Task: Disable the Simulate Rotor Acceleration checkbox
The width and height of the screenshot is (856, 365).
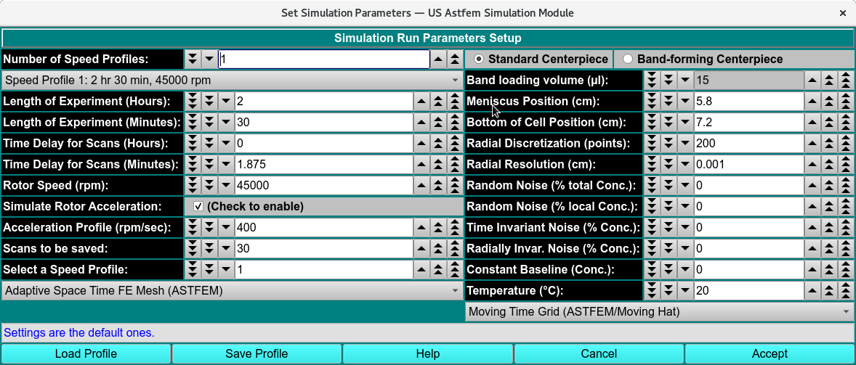Action: click(198, 207)
